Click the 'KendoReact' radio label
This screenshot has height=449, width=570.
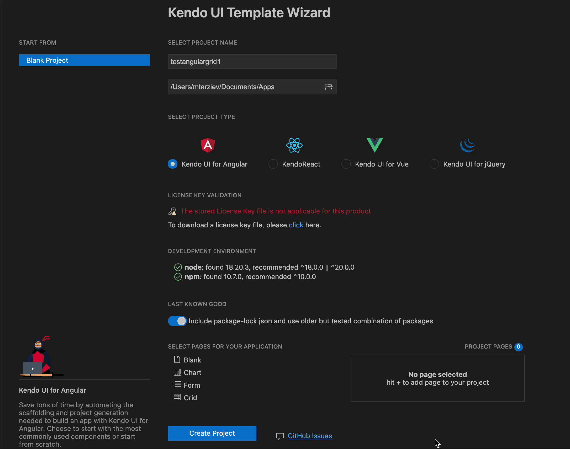click(301, 164)
